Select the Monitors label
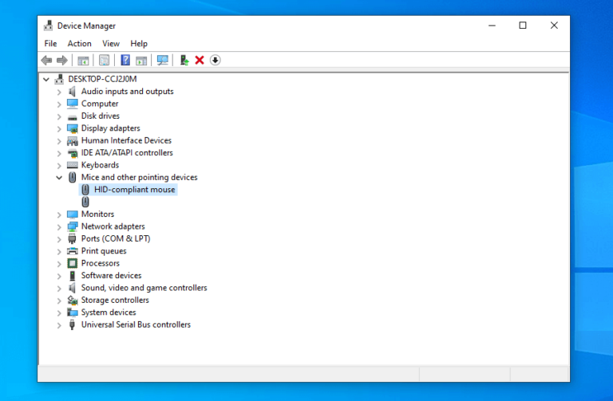The image size is (613, 401). click(x=97, y=214)
